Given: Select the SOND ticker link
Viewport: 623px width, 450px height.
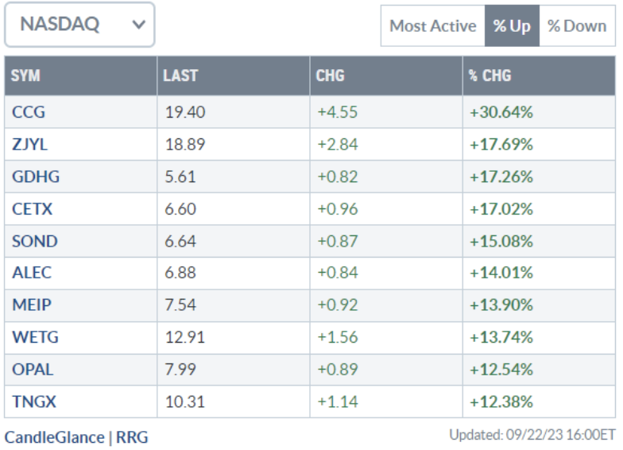Looking at the screenshot, I should [35, 241].
